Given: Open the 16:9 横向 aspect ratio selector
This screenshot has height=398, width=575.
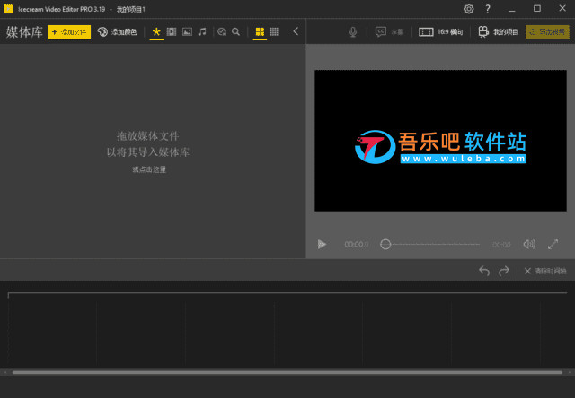Looking at the screenshot, I should (441, 32).
